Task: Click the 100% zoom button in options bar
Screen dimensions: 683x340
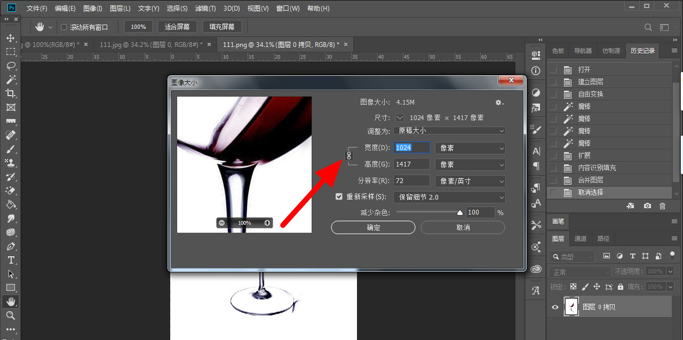Action: tap(138, 27)
